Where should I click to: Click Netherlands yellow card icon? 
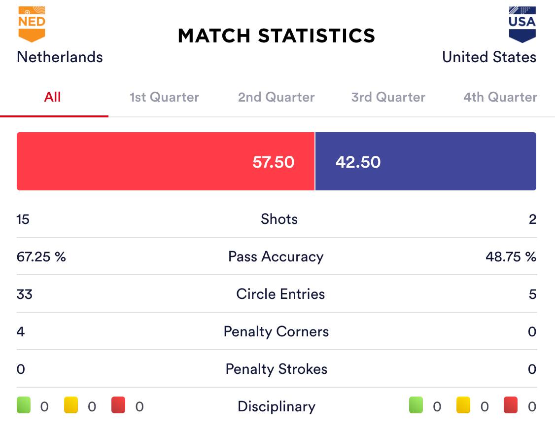click(71, 405)
